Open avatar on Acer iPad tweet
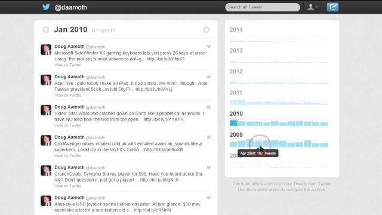This screenshot has height=215, width=382. pyautogui.click(x=46, y=79)
